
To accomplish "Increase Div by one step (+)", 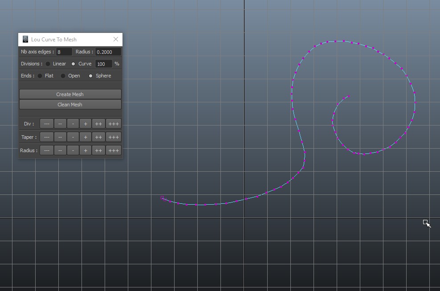I will tap(86, 124).
